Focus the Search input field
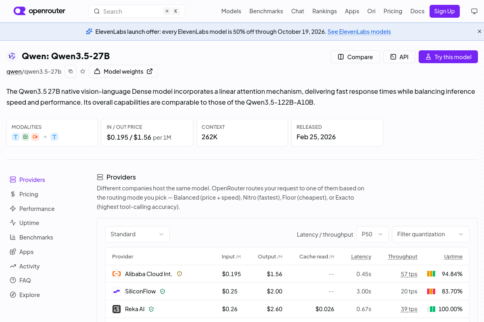 click(137, 11)
